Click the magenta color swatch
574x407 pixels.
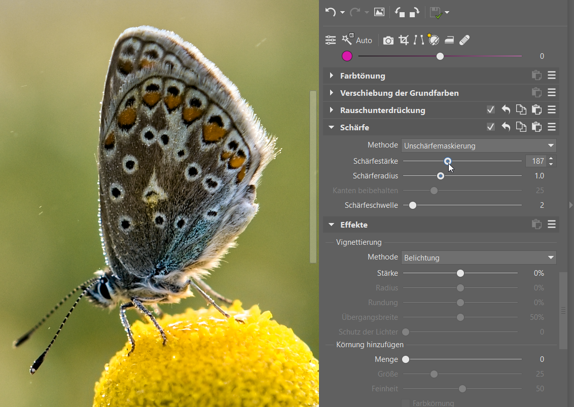pyautogui.click(x=347, y=56)
